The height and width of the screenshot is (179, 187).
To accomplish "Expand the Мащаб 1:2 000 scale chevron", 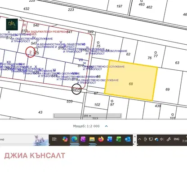I will pyautogui.click(x=106, y=126).
